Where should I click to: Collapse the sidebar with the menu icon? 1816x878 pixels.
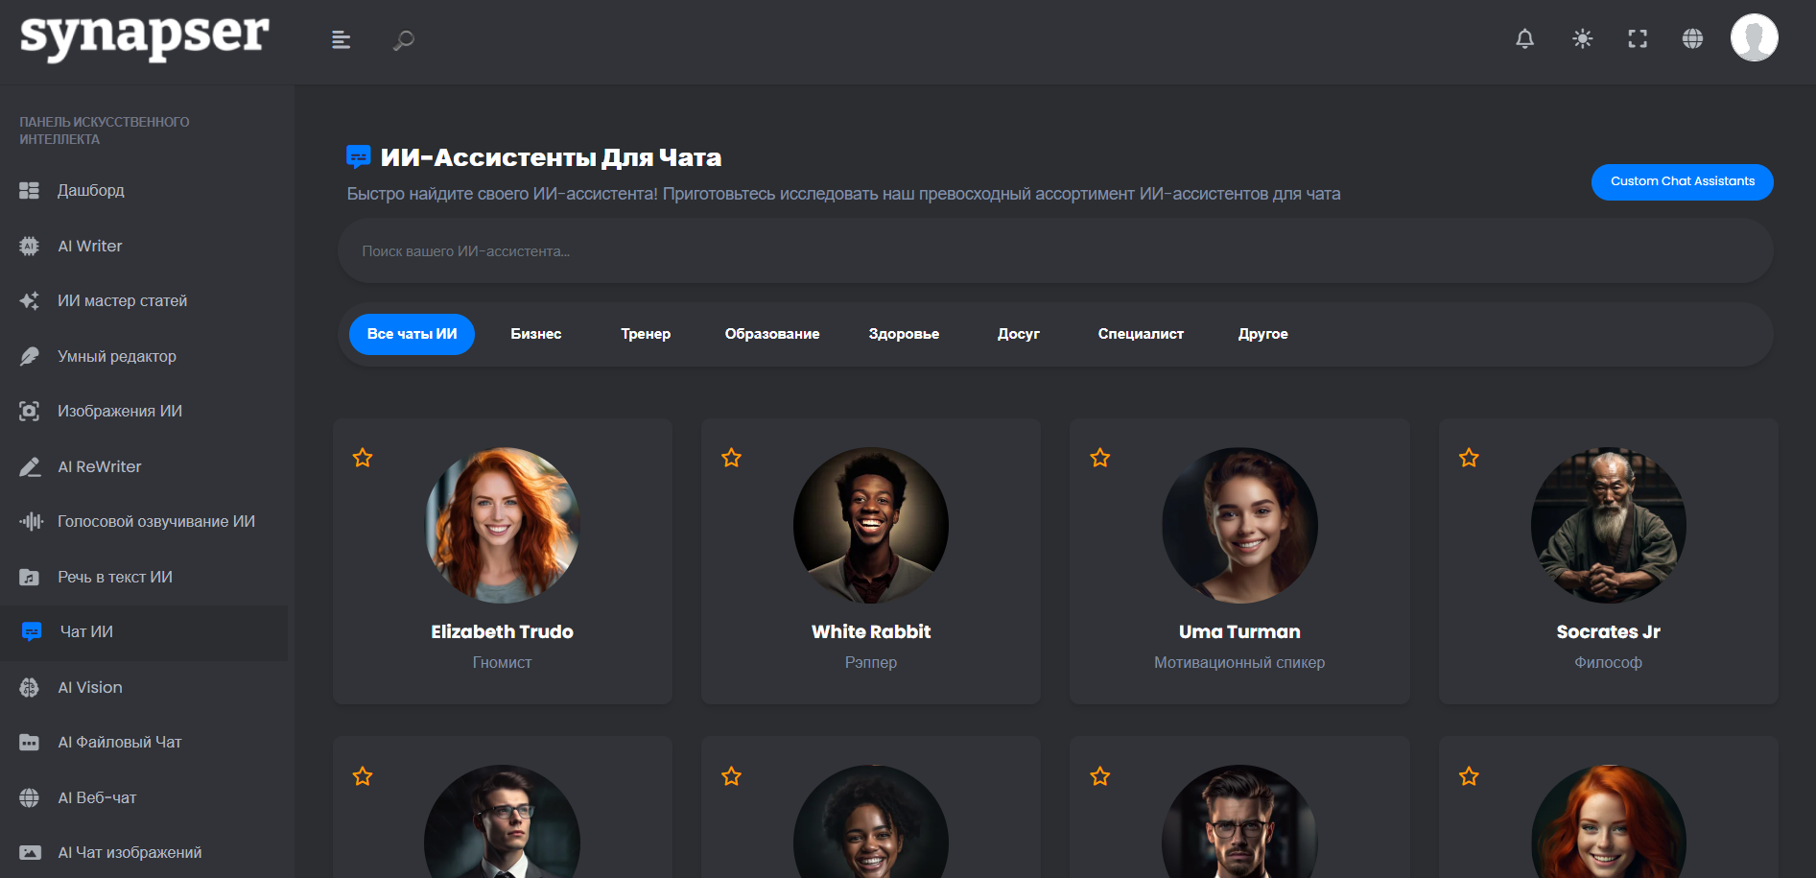(x=341, y=39)
